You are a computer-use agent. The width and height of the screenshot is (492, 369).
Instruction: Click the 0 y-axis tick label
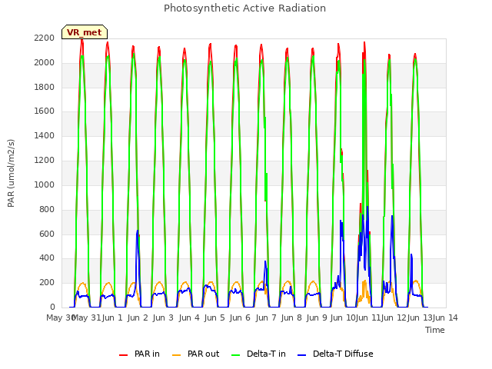tap(52, 307)
